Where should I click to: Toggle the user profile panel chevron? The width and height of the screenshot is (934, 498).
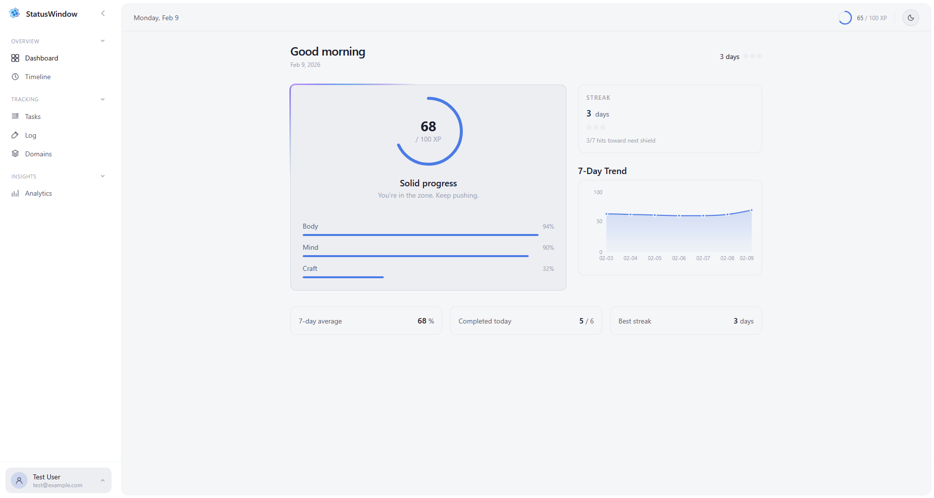tap(103, 480)
